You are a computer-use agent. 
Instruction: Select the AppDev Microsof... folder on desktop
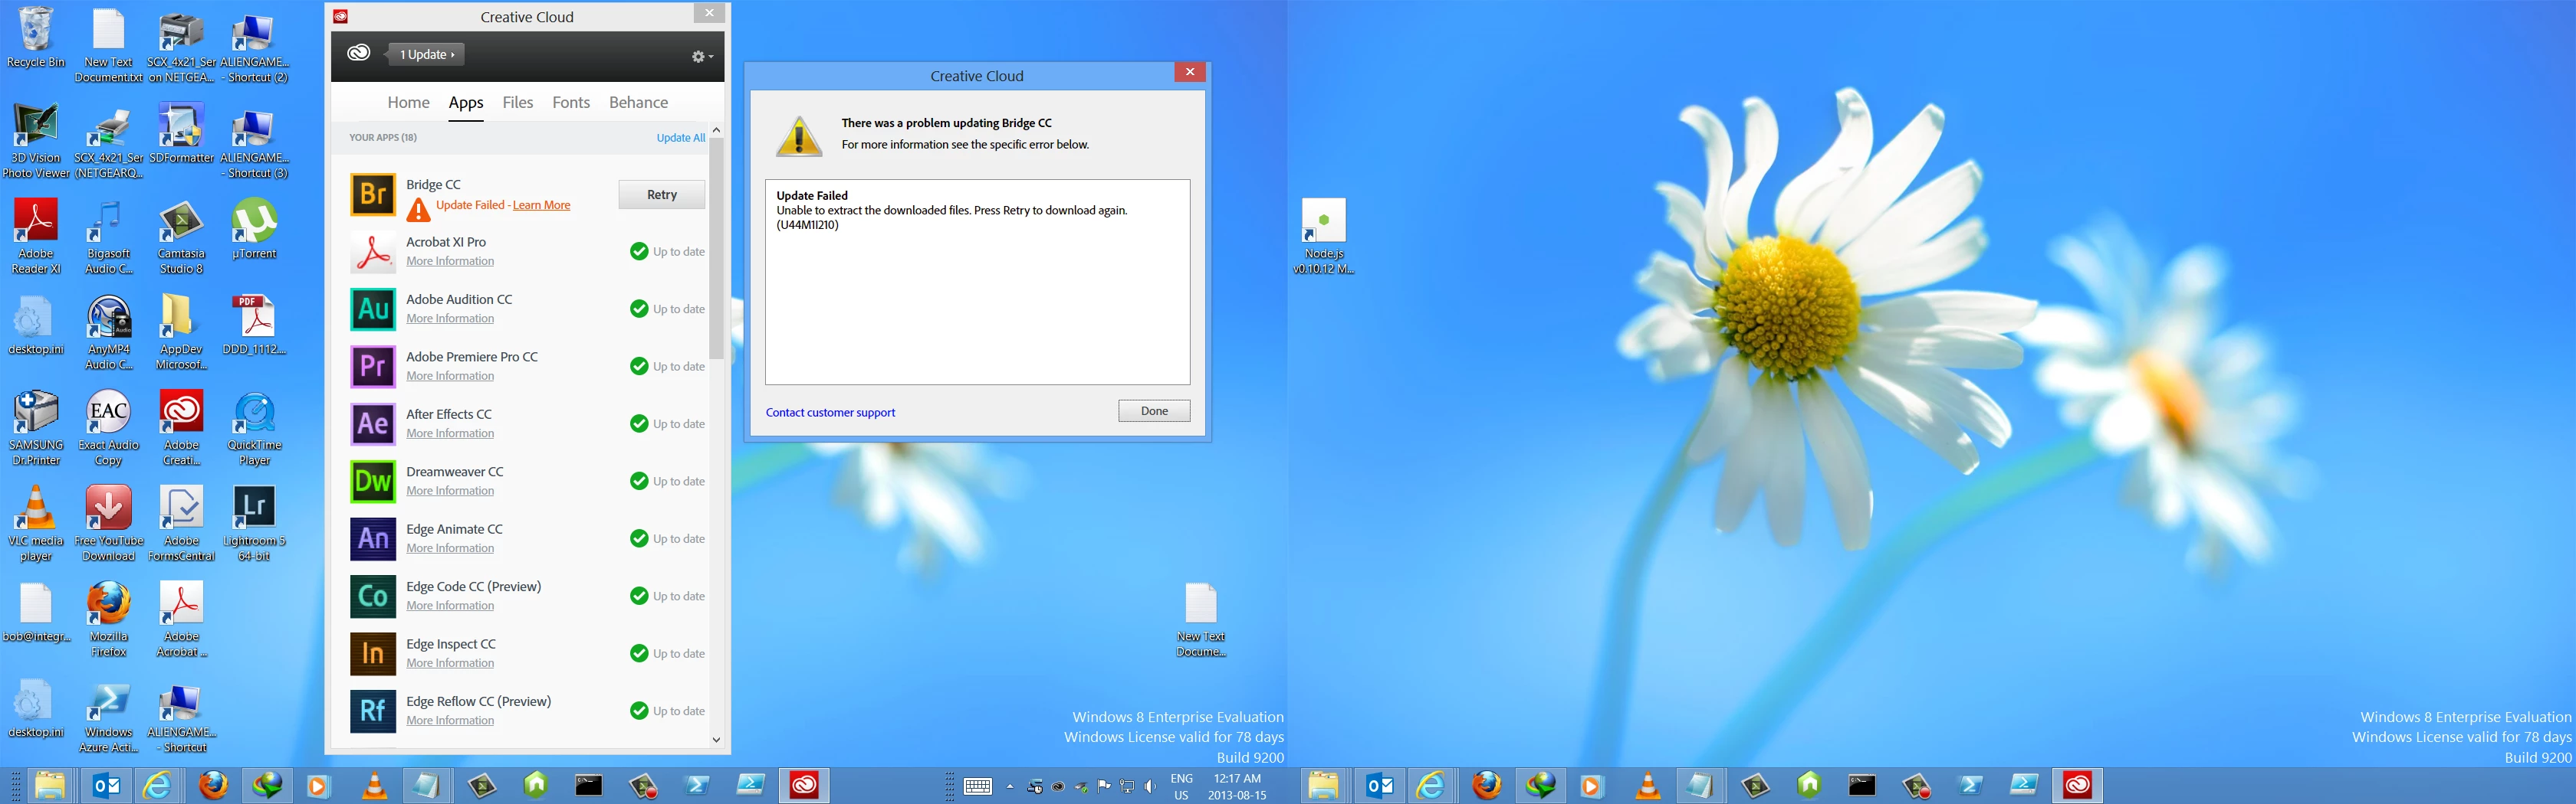pos(181,332)
